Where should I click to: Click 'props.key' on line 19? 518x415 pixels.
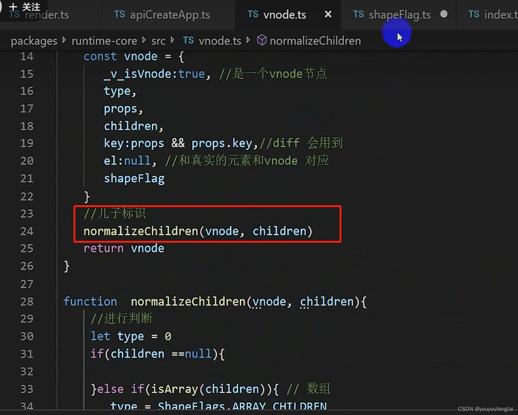point(222,143)
